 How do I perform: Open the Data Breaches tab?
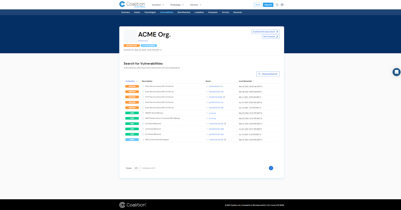(184, 12)
